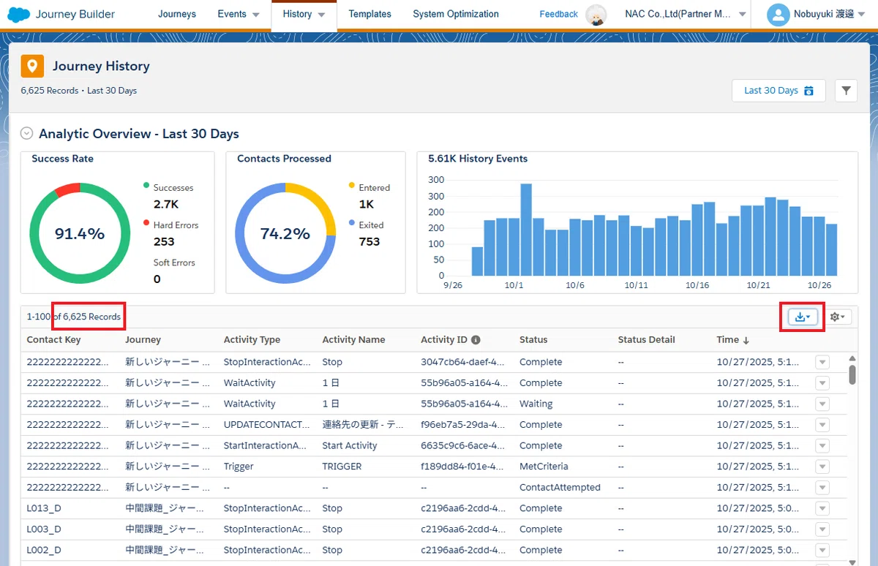The width and height of the screenshot is (878, 566).
Task: Switch to the Journeys tab
Action: [177, 14]
